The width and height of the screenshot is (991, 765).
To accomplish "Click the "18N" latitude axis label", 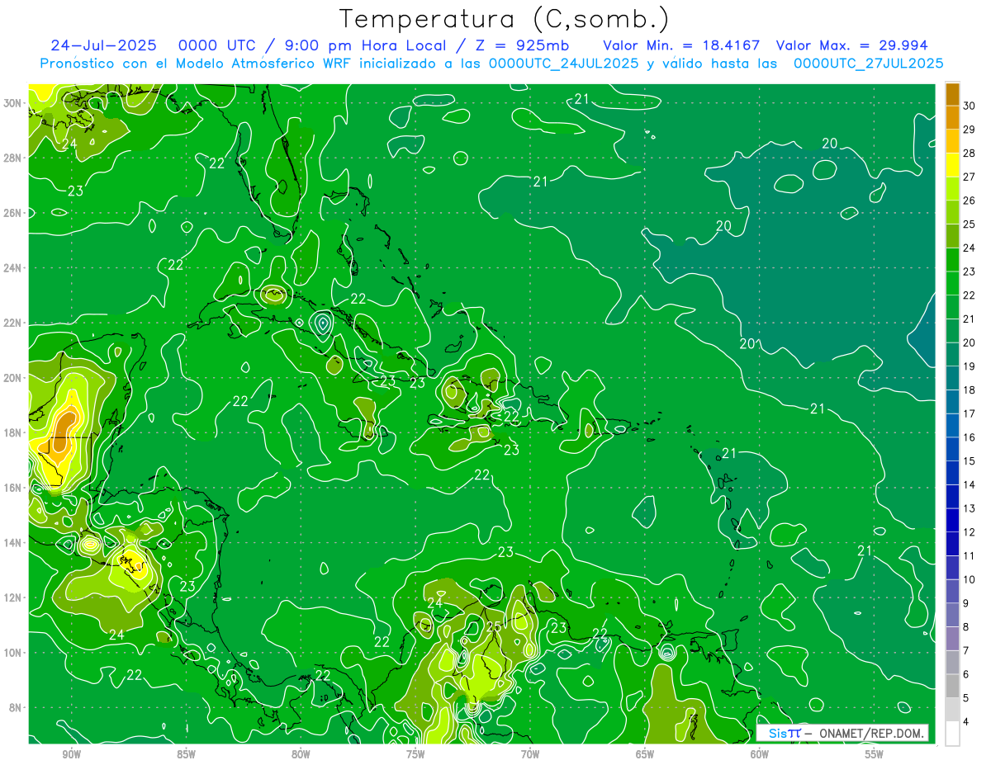I will pyautogui.click(x=13, y=432).
